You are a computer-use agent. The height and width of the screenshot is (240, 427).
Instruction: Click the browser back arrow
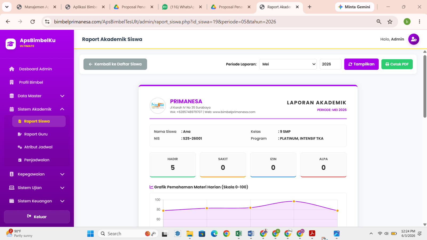(8, 22)
